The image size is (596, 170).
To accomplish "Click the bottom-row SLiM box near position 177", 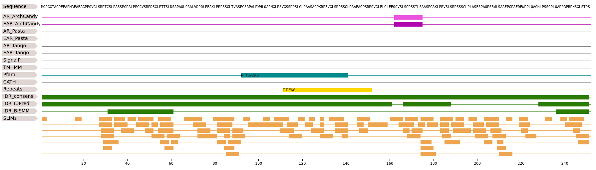I will (x=428, y=154).
